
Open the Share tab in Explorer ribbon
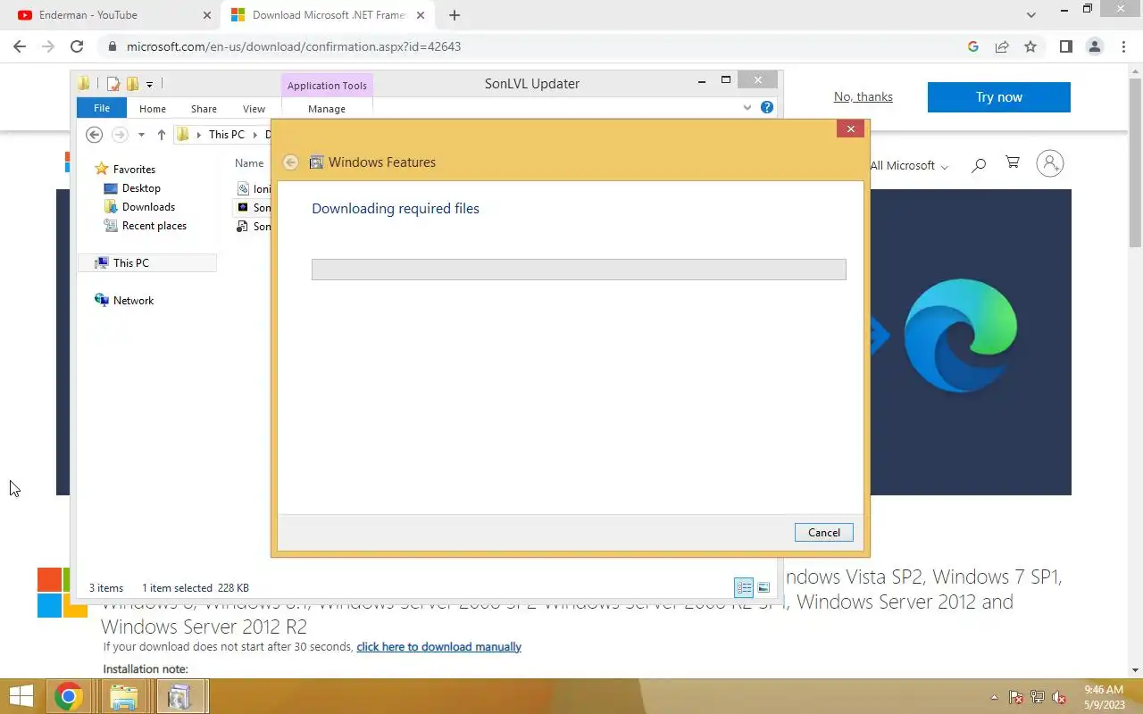tap(204, 109)
